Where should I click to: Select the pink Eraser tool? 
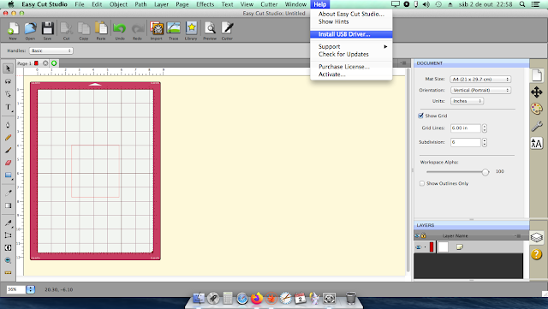pyautogui.click(x=8, y=163)
